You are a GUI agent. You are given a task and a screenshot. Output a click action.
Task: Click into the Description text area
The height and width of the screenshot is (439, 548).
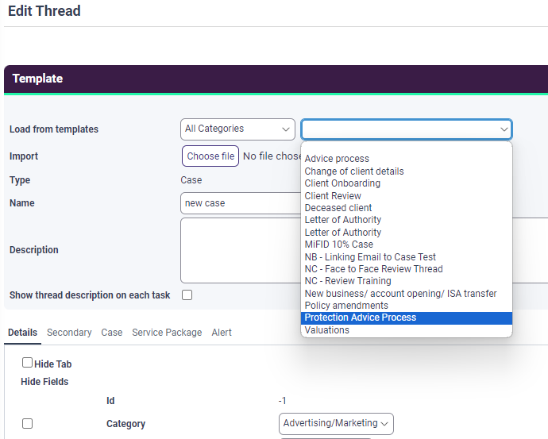[238, 250]
